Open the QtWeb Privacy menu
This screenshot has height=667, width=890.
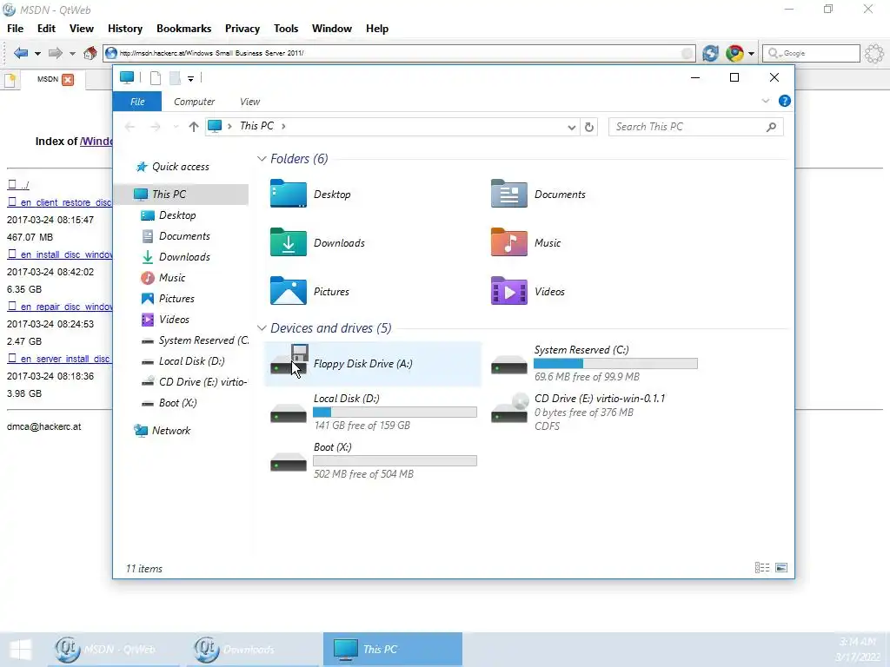pyautogui.click(x=242, y=29)
